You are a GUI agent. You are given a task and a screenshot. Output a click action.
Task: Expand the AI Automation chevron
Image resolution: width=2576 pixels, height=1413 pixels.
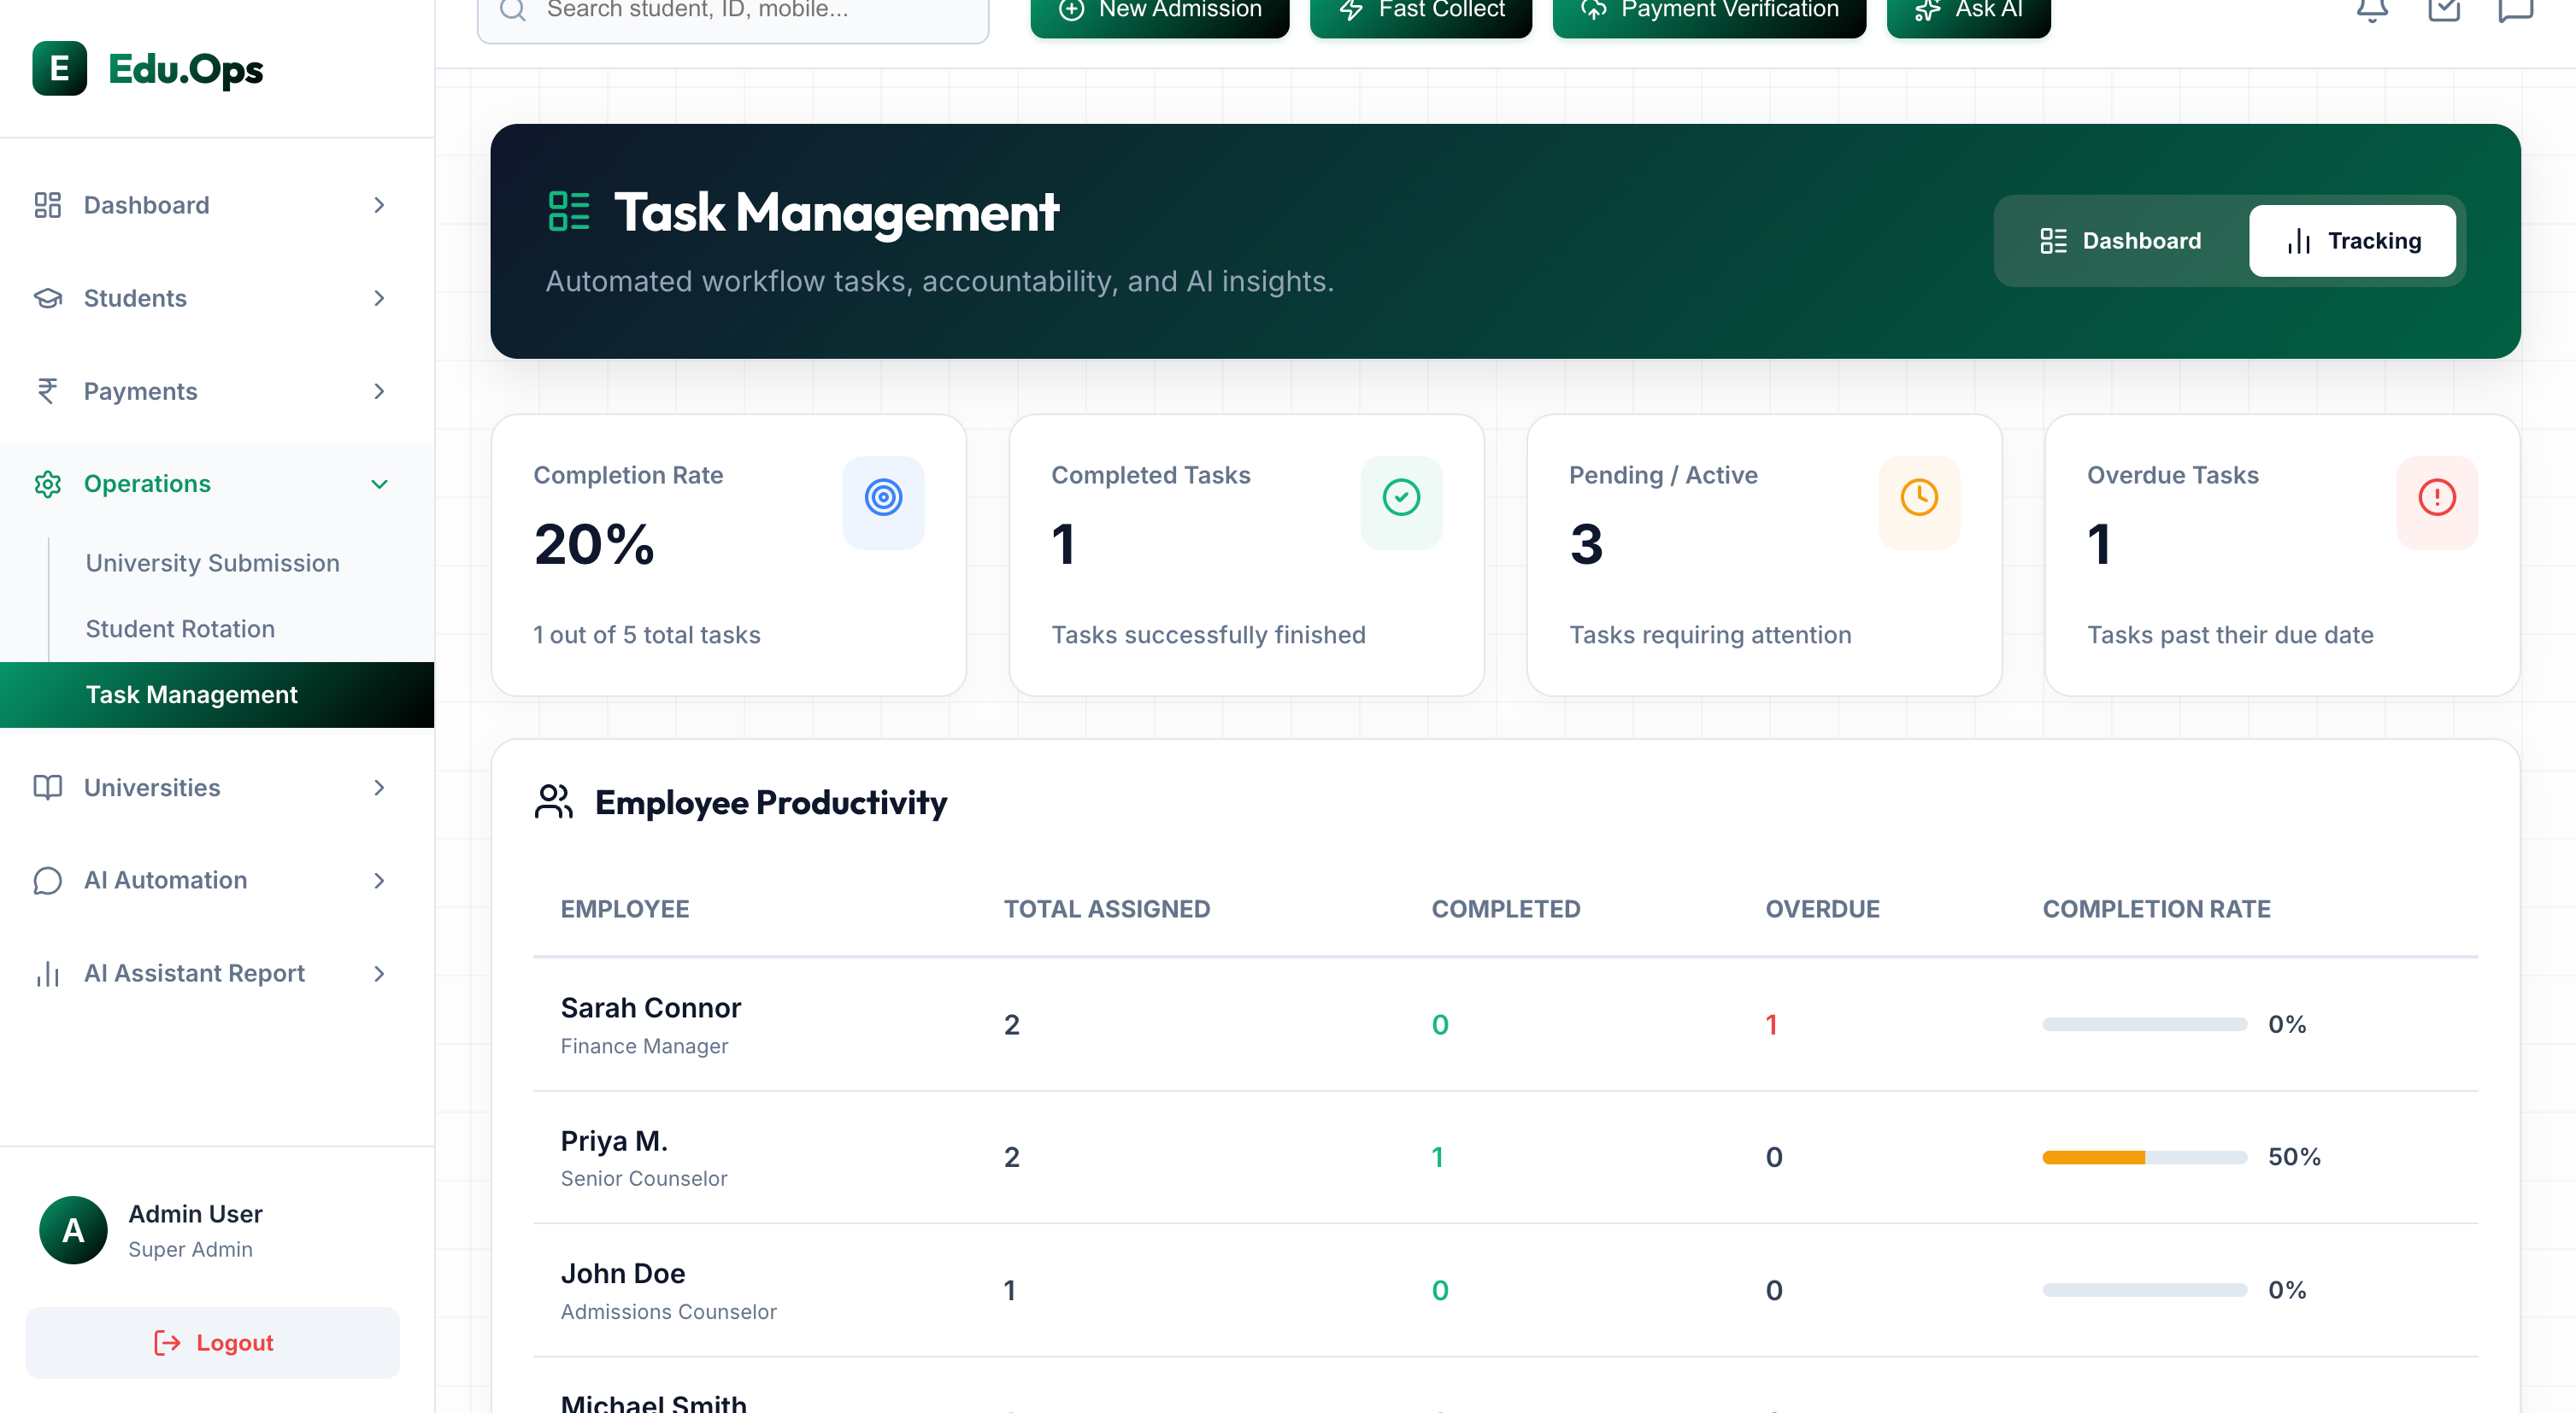click(379, 881)
